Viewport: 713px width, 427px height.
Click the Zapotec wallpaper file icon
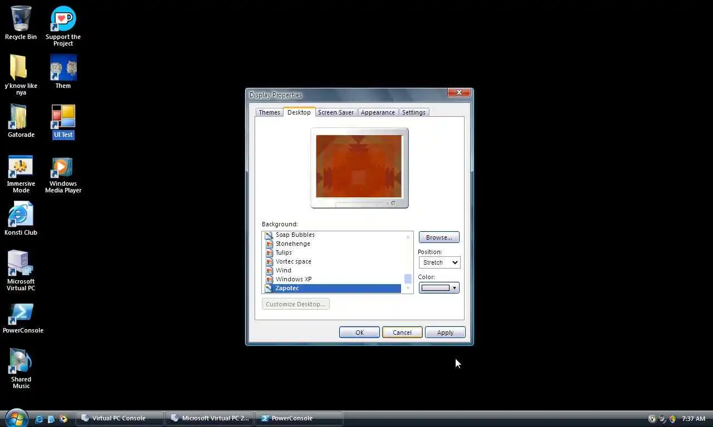(269, 289)
